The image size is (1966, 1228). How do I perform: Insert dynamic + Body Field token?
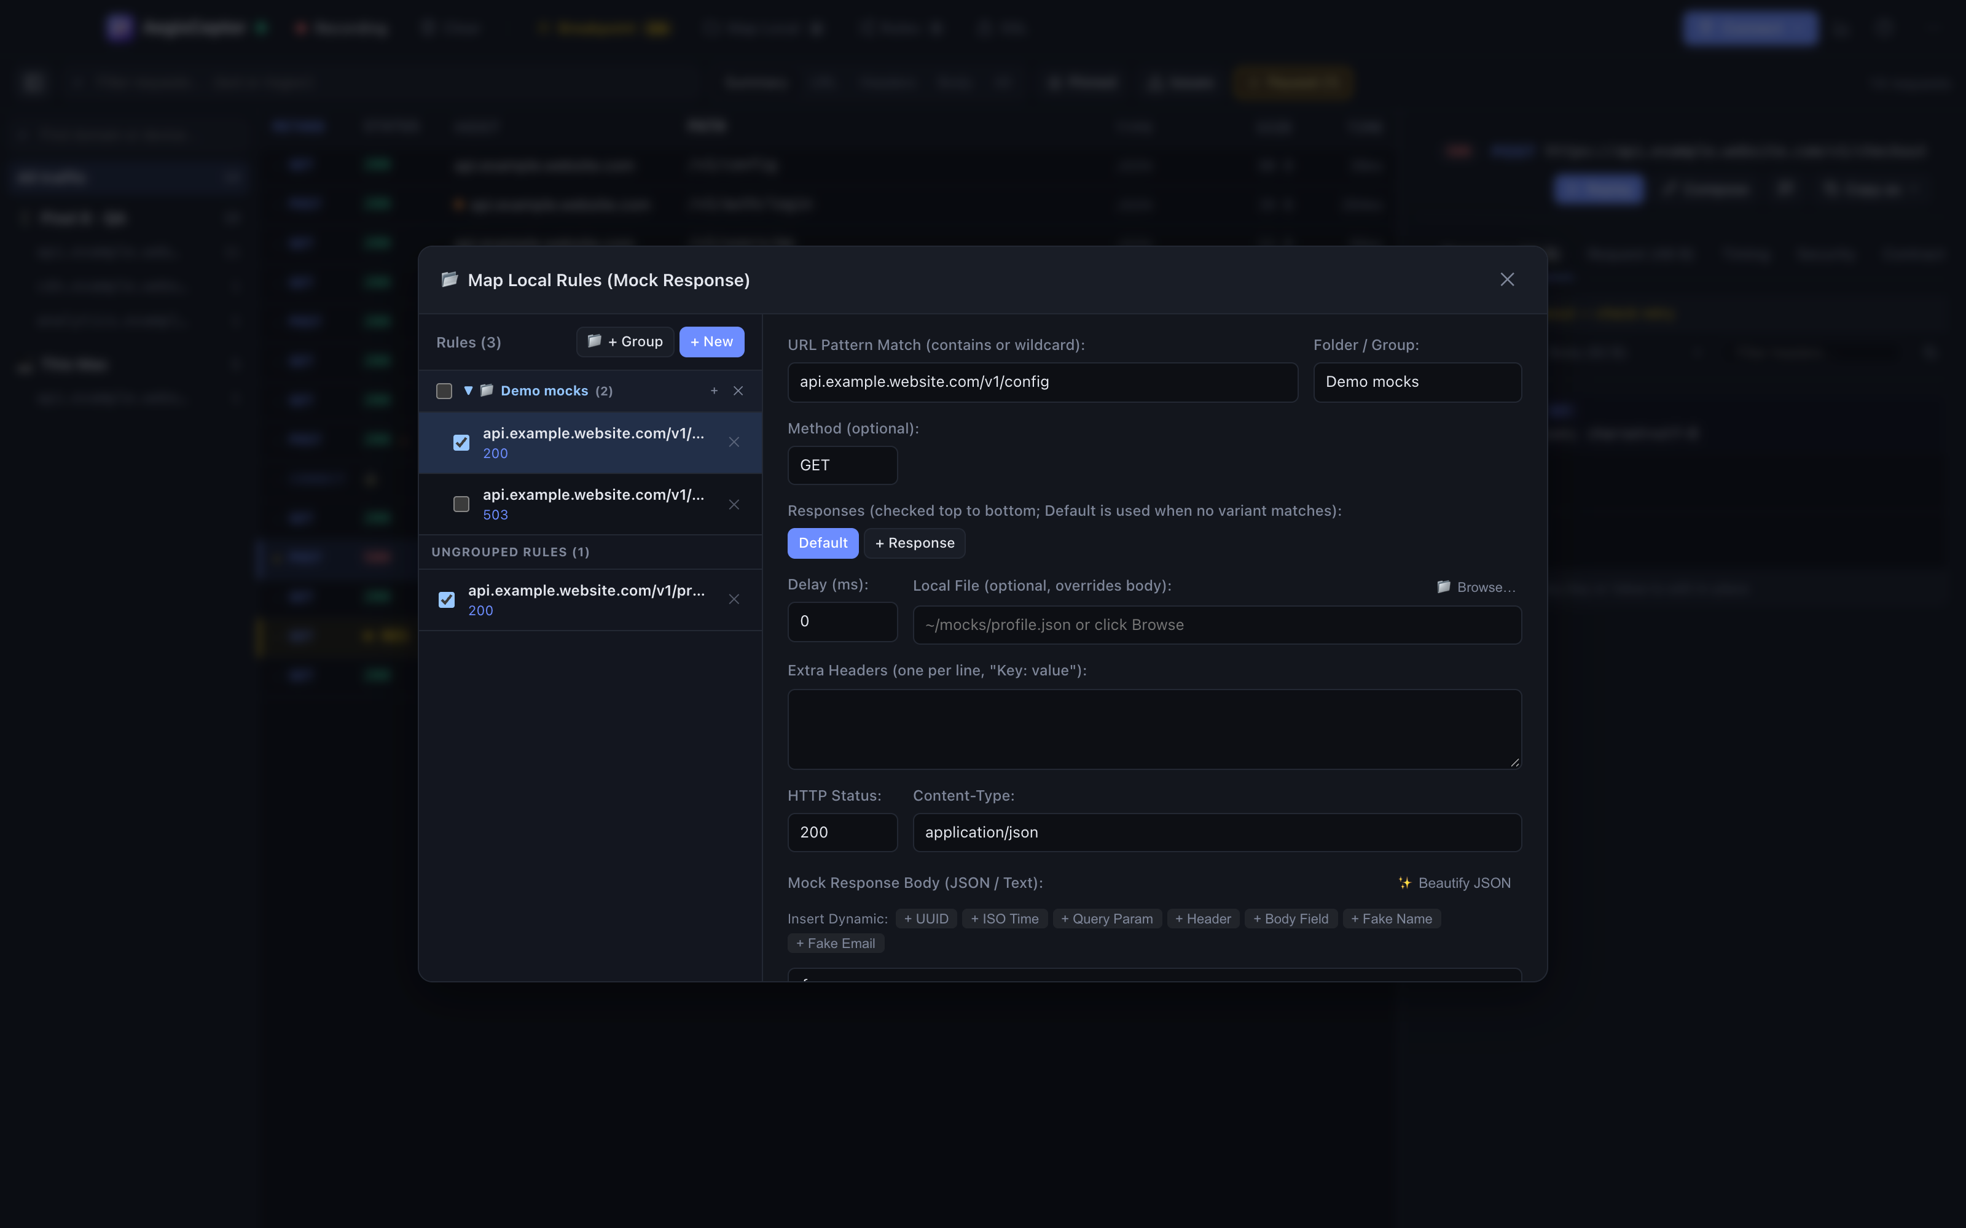[x=1291, y=919]
